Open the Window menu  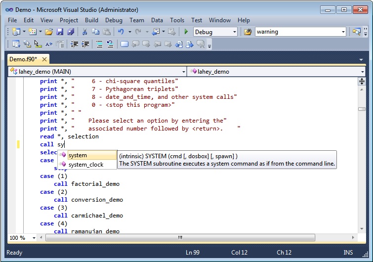point(220,20)
